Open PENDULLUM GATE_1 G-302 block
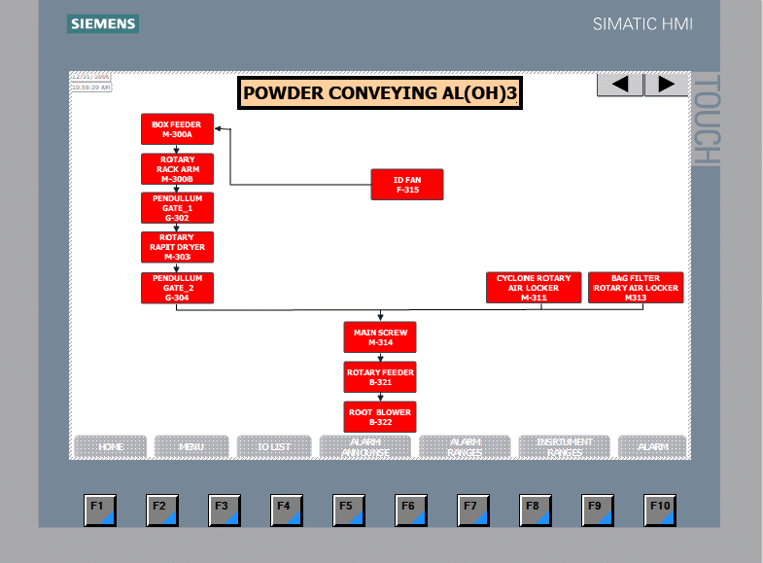This screenshot has width=763, height=563. point(177,208)
